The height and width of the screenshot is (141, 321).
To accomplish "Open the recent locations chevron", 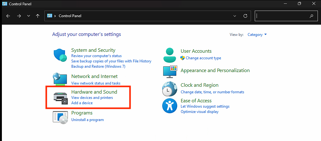I will pyautogui.click(x=28, y=16).
